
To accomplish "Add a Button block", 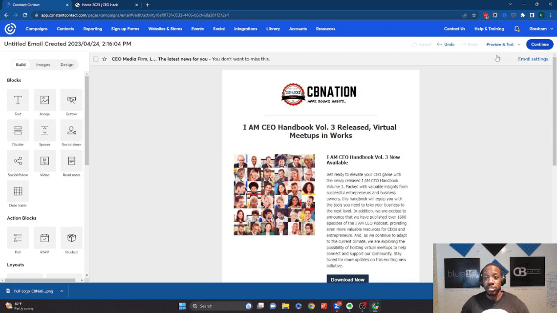I will [71, 101].
